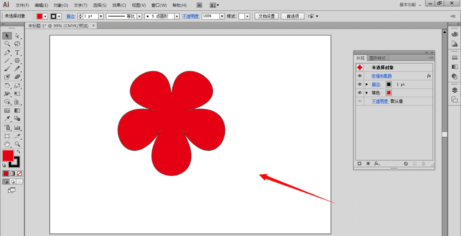
Task: Select the Lasso tool
Action: pos(18,44)
